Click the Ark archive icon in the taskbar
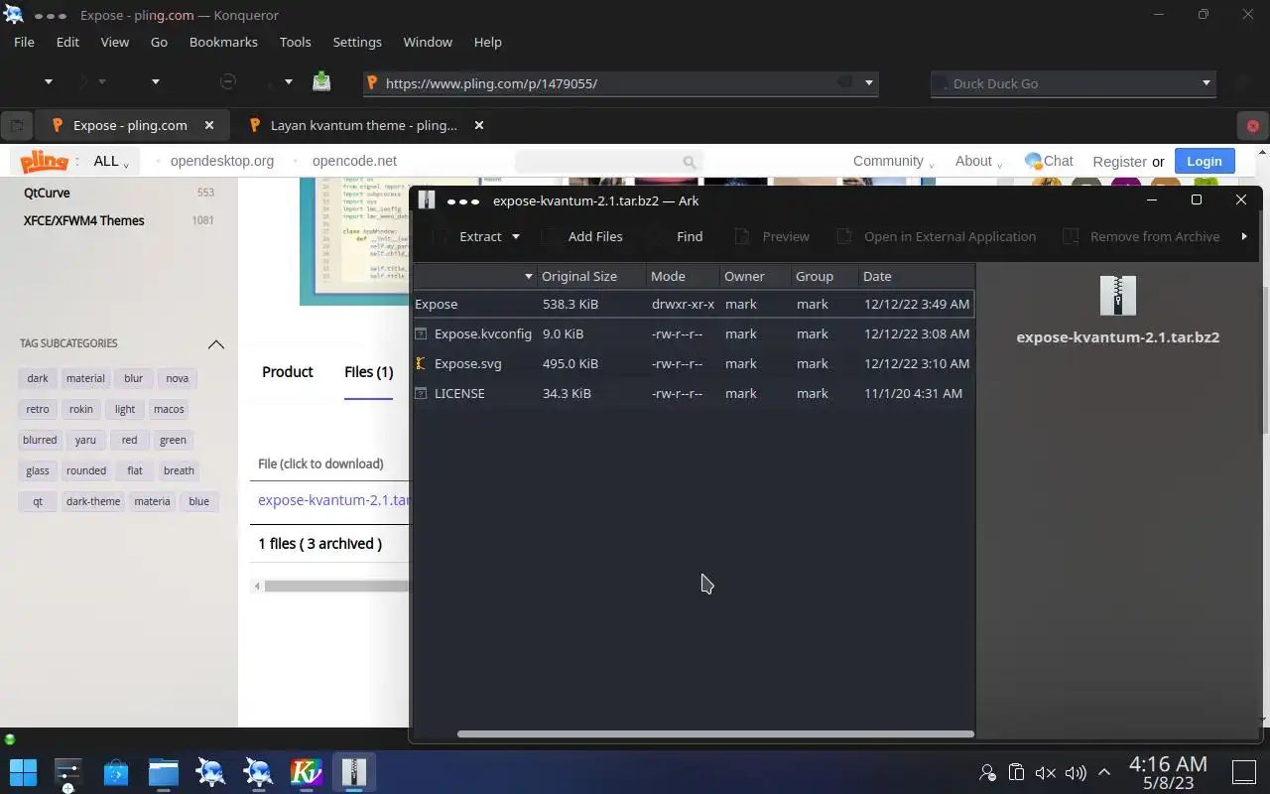Screen dimensions: 1270x794 (354, 772)
